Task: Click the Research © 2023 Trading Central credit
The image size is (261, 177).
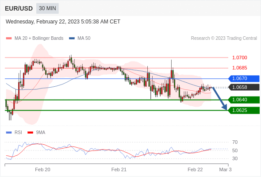Action: 224,38
